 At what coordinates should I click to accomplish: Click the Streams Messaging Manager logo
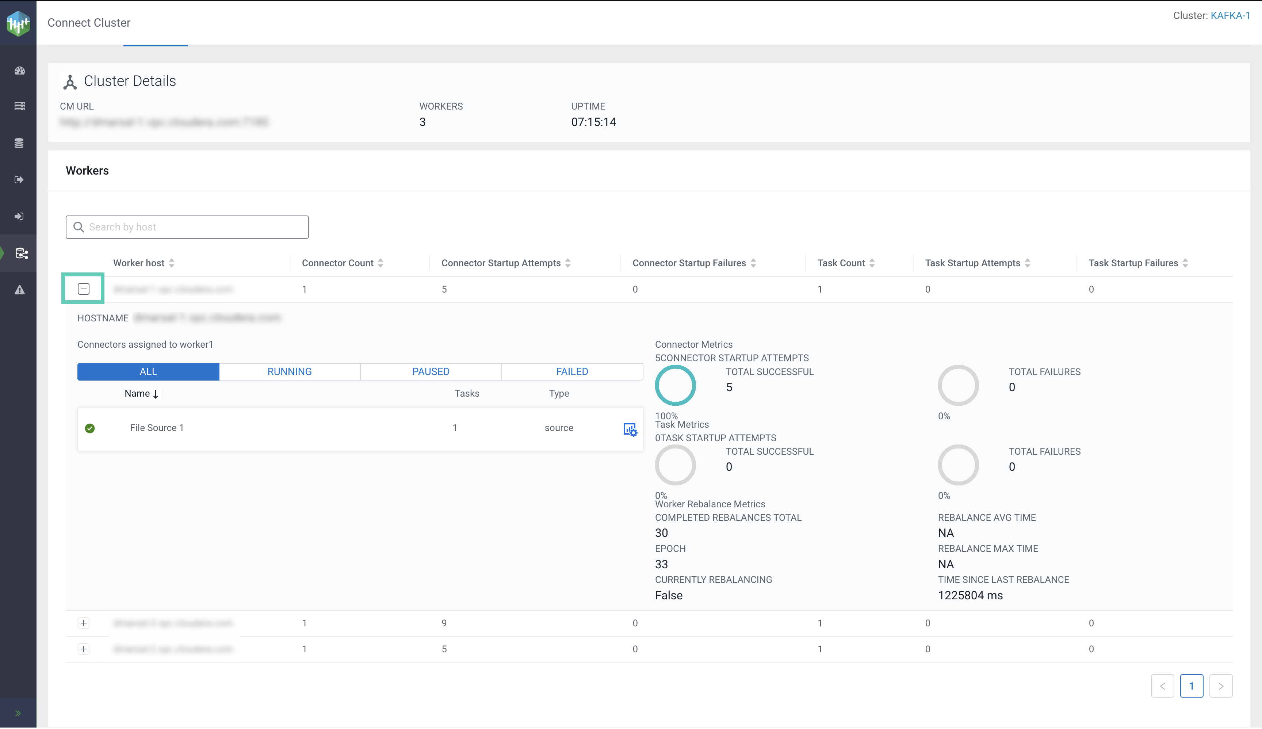pos(19,23)
